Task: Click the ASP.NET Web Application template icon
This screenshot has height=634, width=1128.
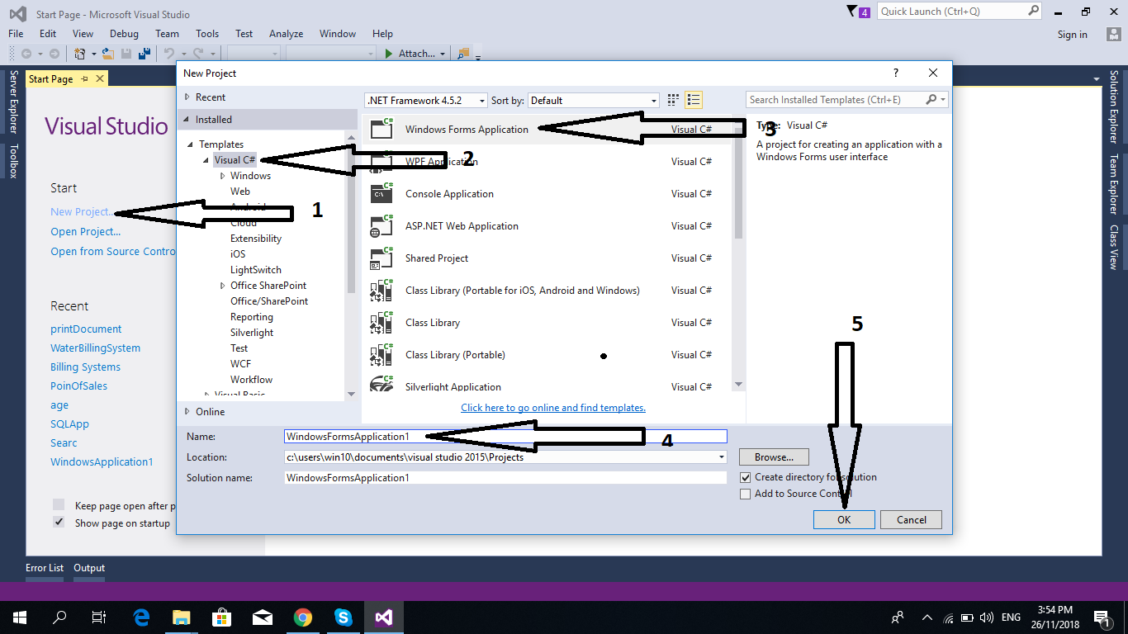Action: 382,225
